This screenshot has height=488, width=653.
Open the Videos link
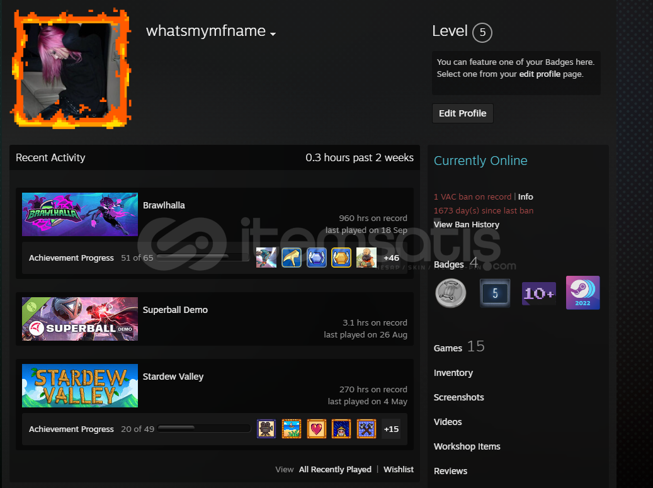448,422
